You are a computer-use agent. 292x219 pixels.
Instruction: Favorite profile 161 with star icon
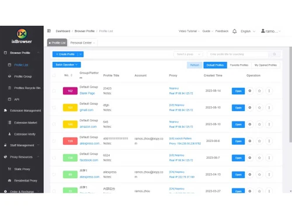(259, 107)
